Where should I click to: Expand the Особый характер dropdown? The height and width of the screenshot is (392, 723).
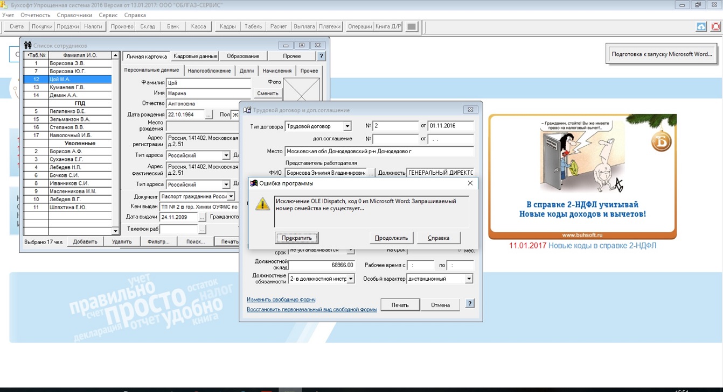[x=469, y=279]
